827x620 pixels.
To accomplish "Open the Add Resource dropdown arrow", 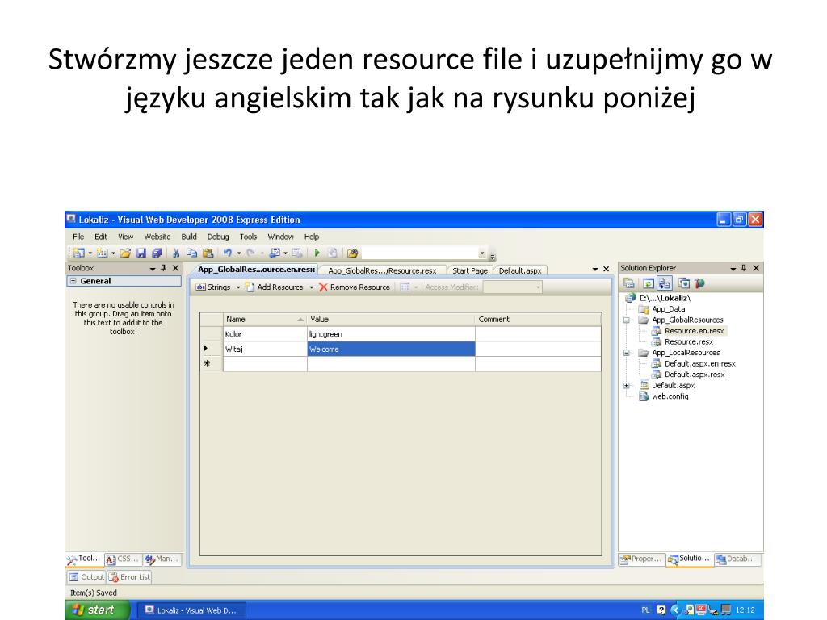I will click(x=311, y=287).
